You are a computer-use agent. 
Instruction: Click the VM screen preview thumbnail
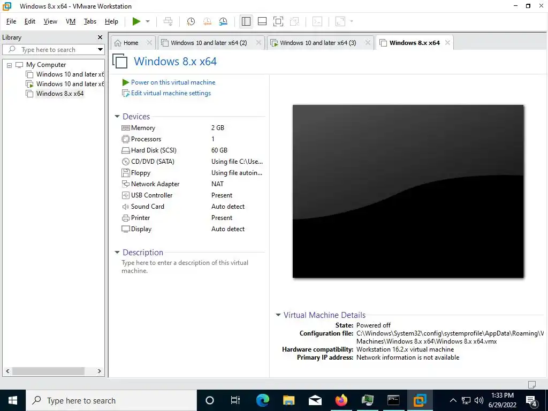pyautogui.click(x=408, y=191)
